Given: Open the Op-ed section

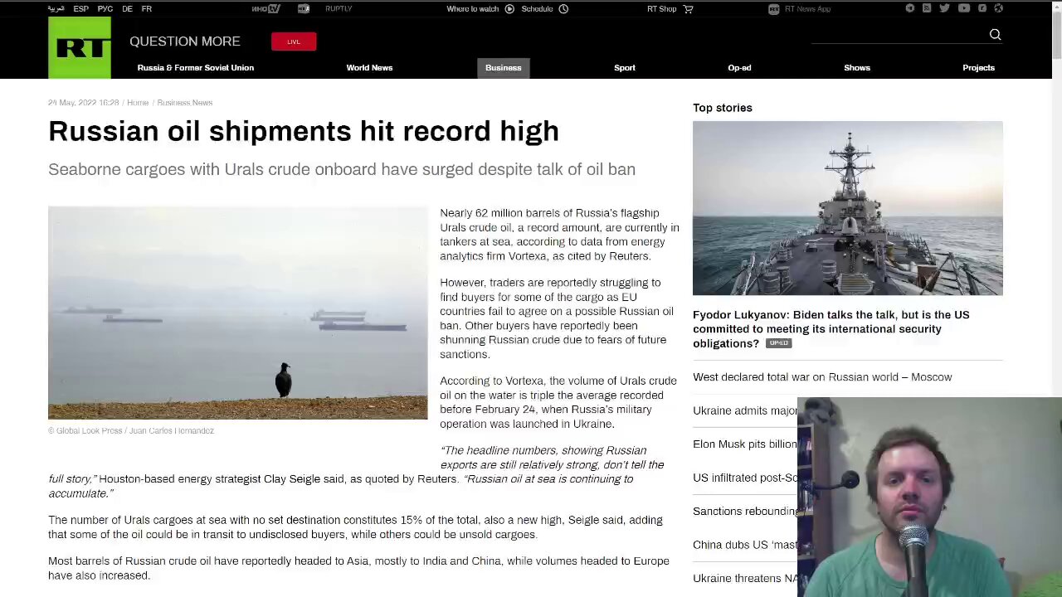Looking at the screenshot, I should (739, 68).
